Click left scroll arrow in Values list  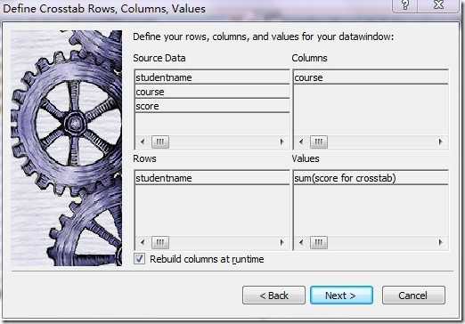[301, 242]
